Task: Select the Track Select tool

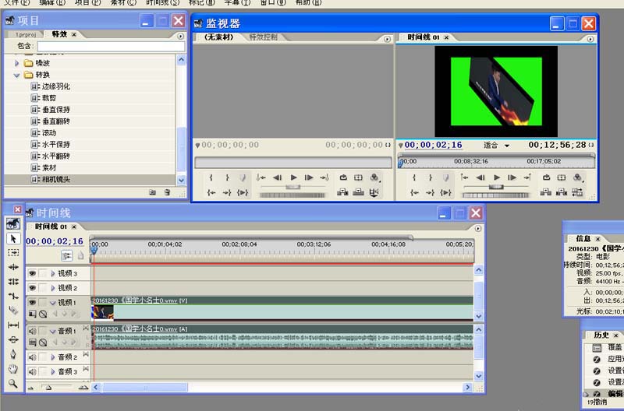Action: click(x=13, y=252)
